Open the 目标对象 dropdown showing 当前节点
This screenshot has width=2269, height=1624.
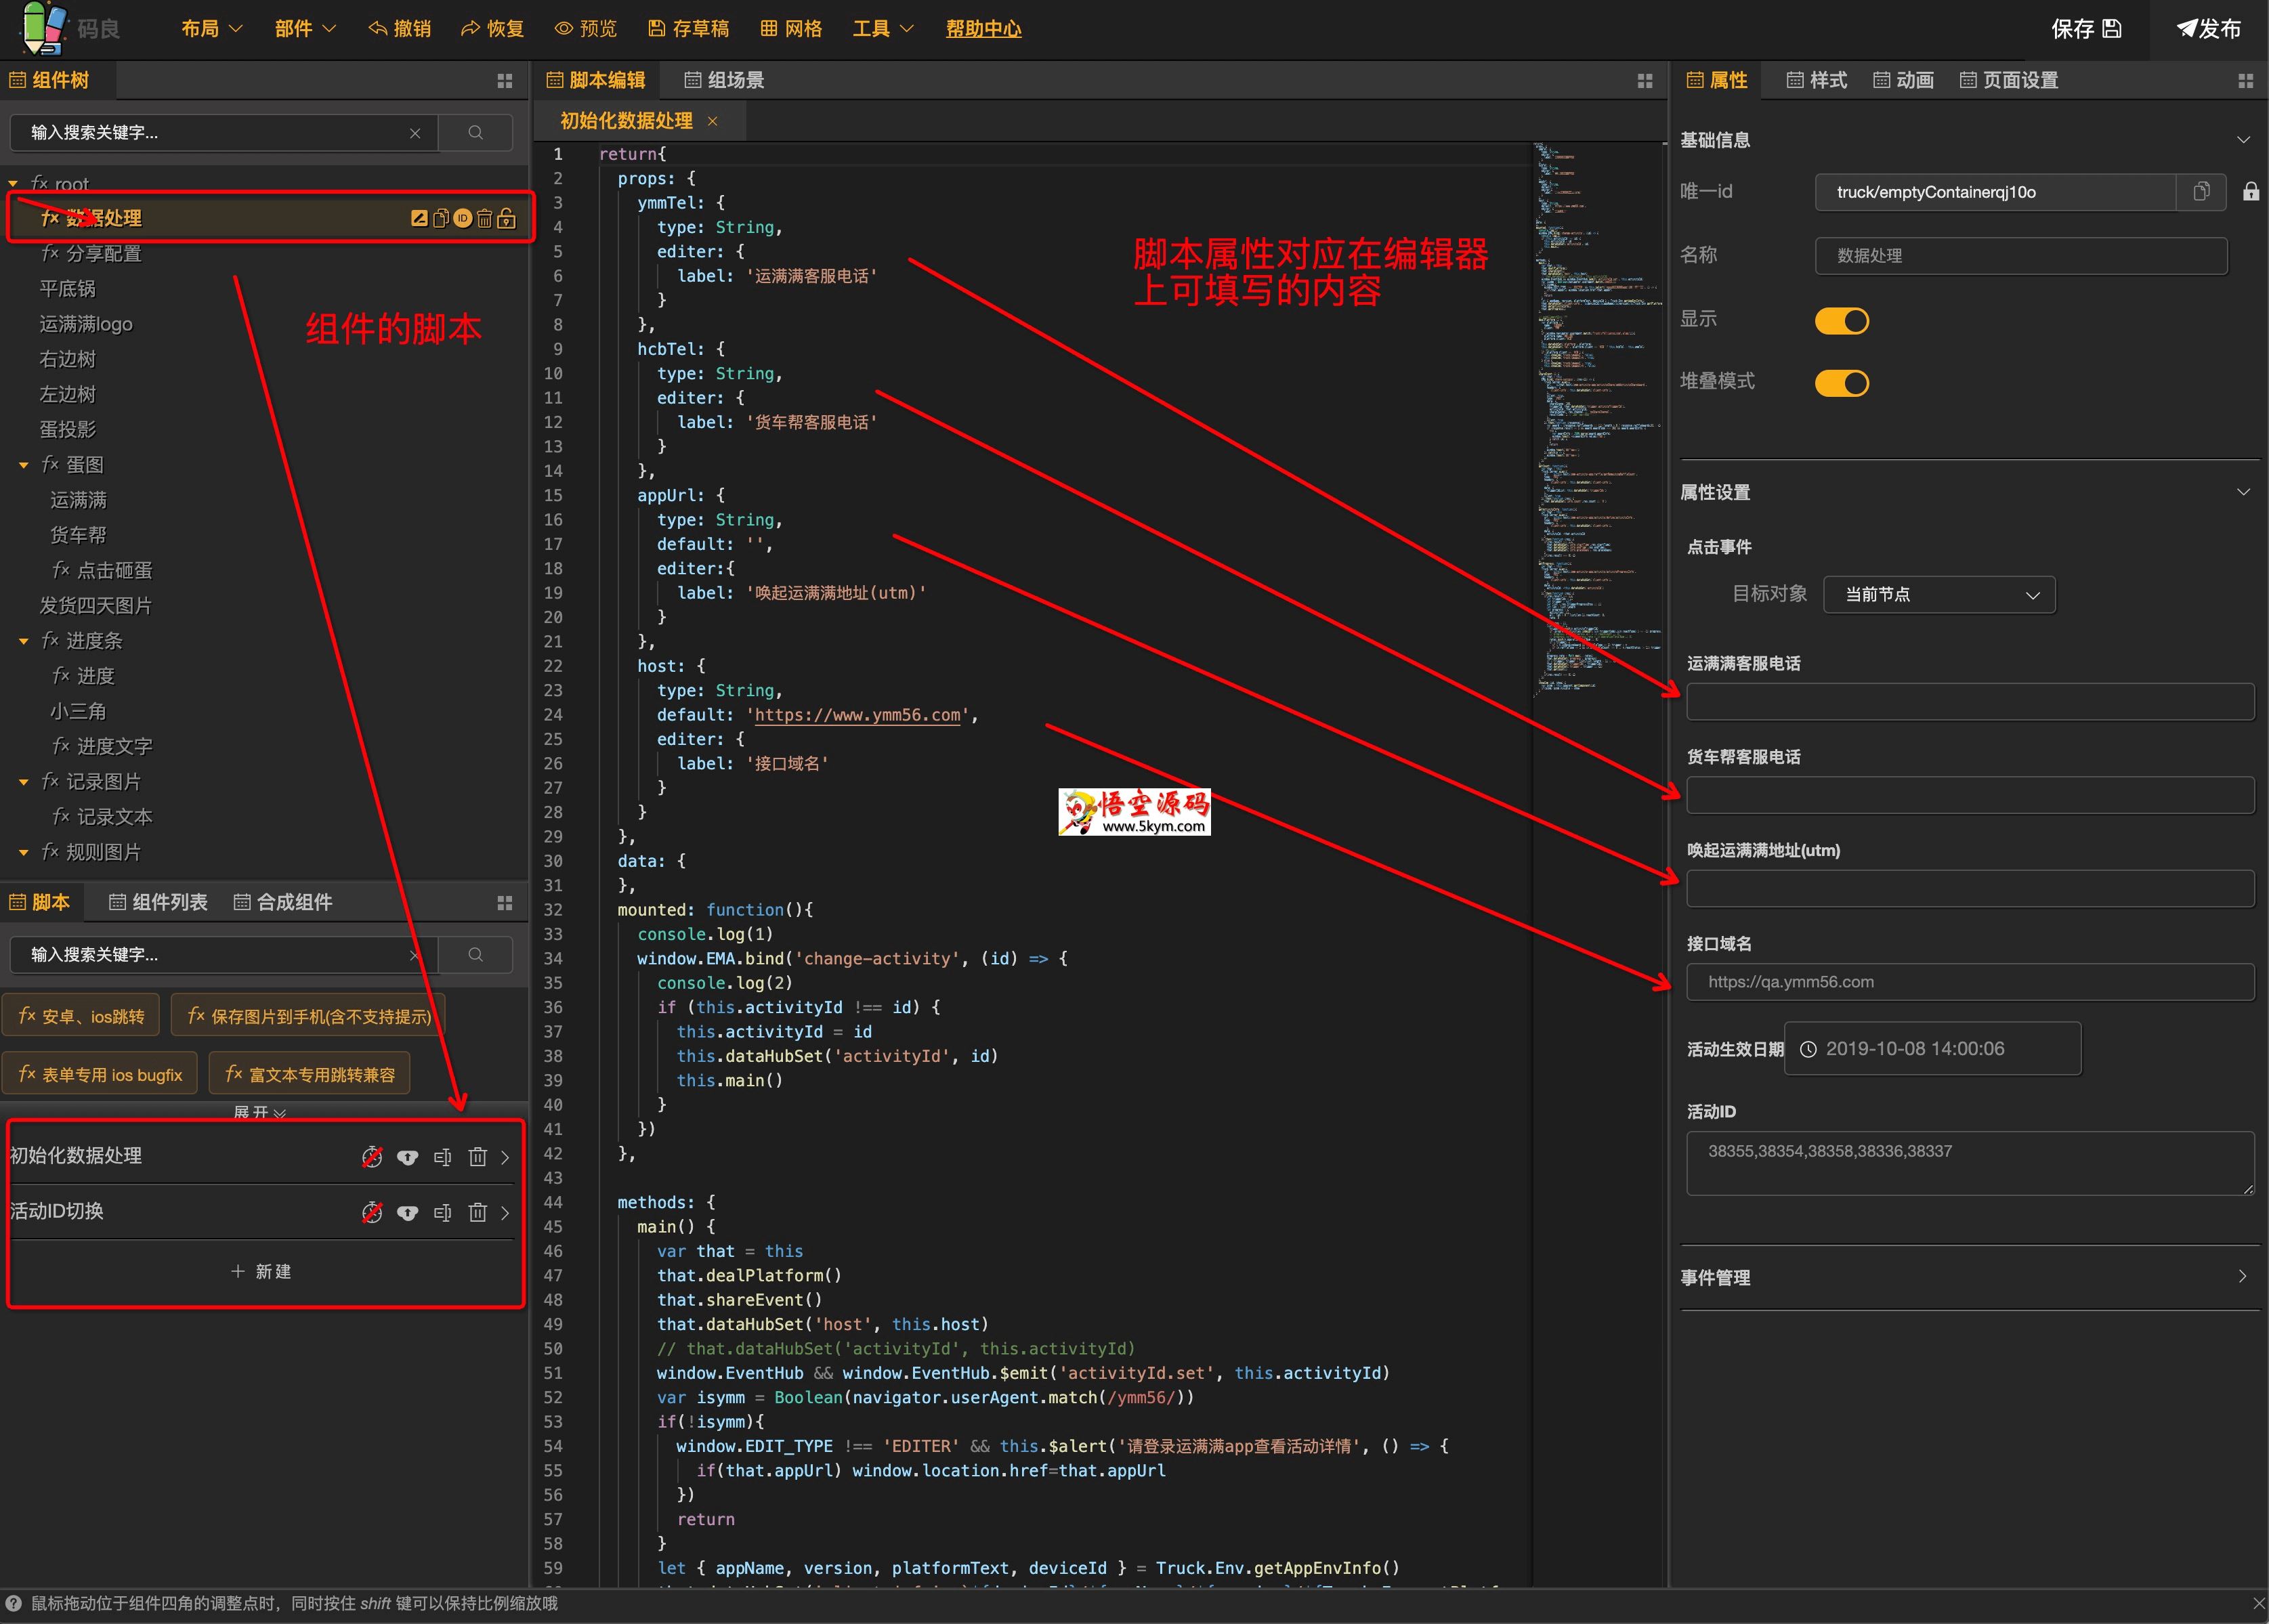[x=1939, y=595]
